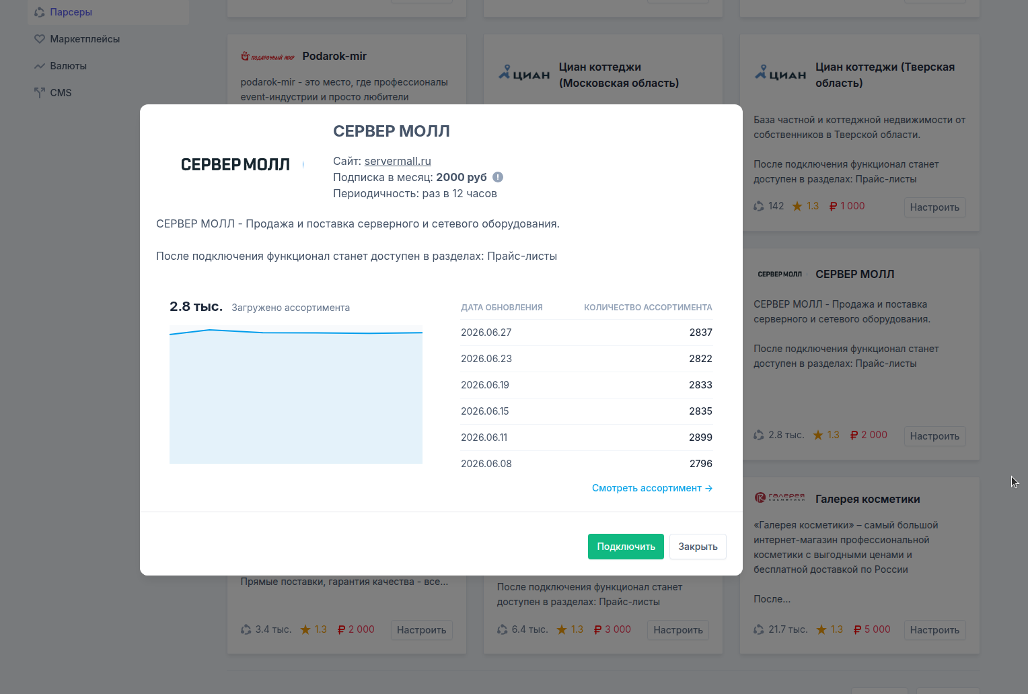
Task: Click the assortment count 2899
Action: pos(700,438)
